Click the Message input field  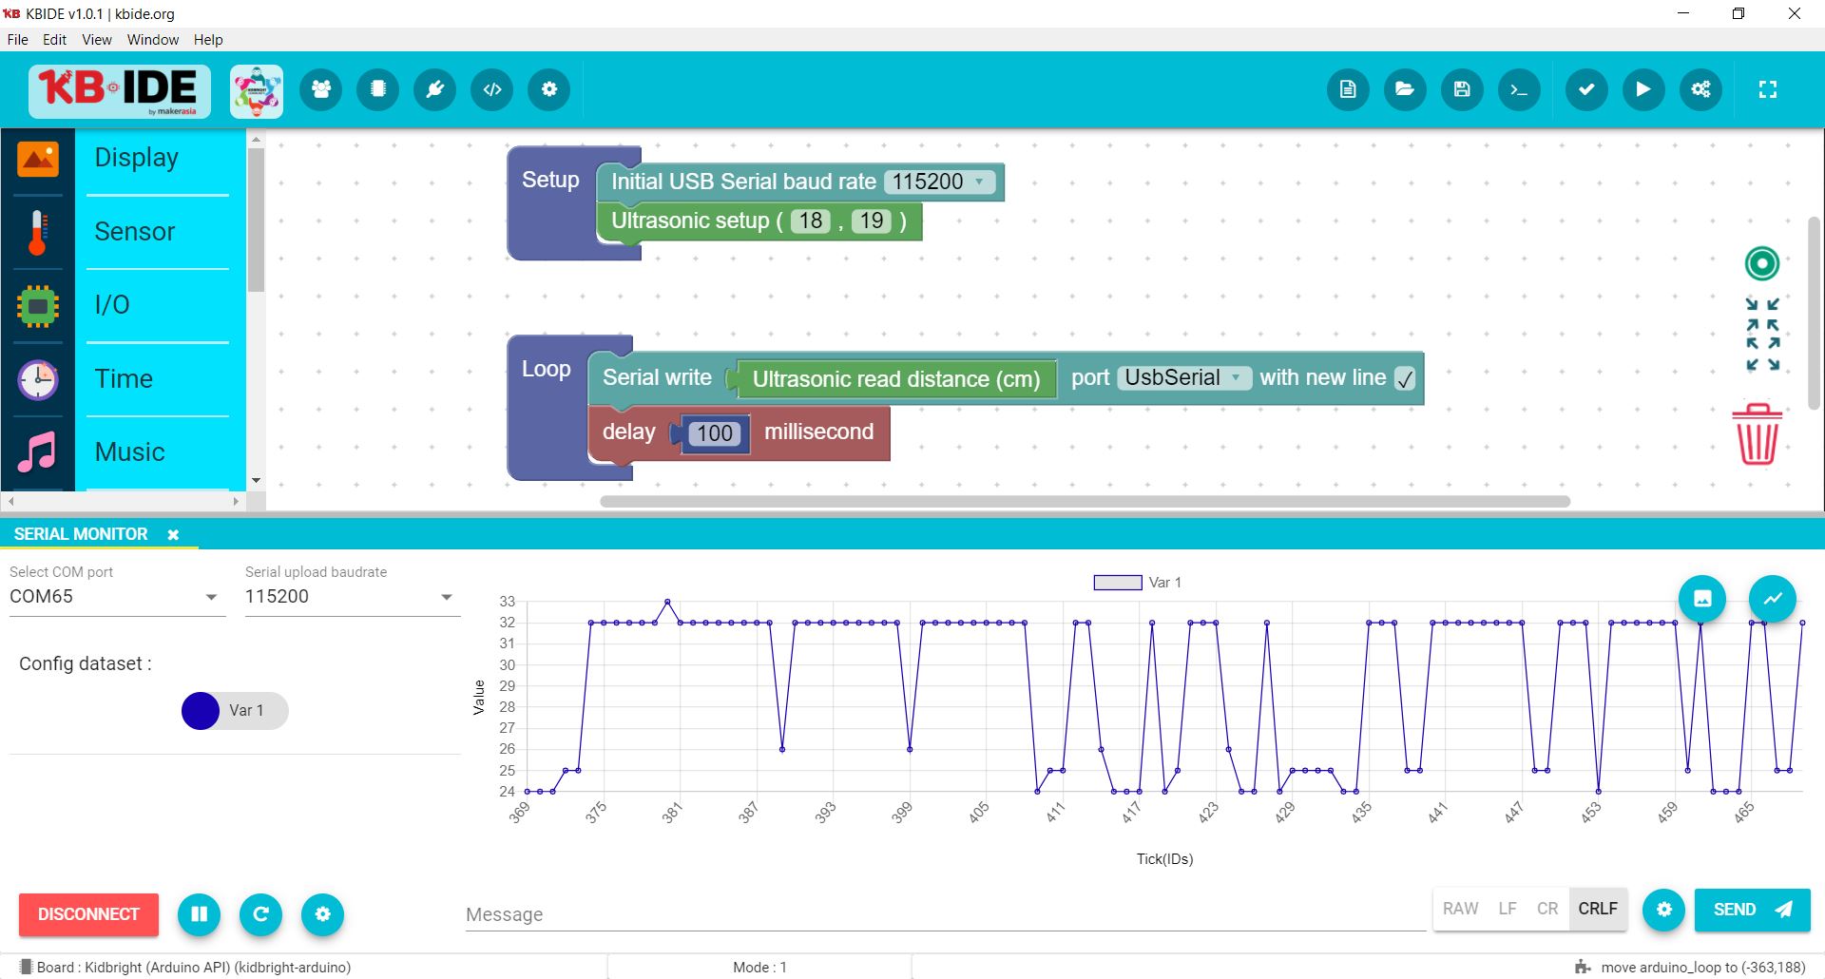pos(945,914)
